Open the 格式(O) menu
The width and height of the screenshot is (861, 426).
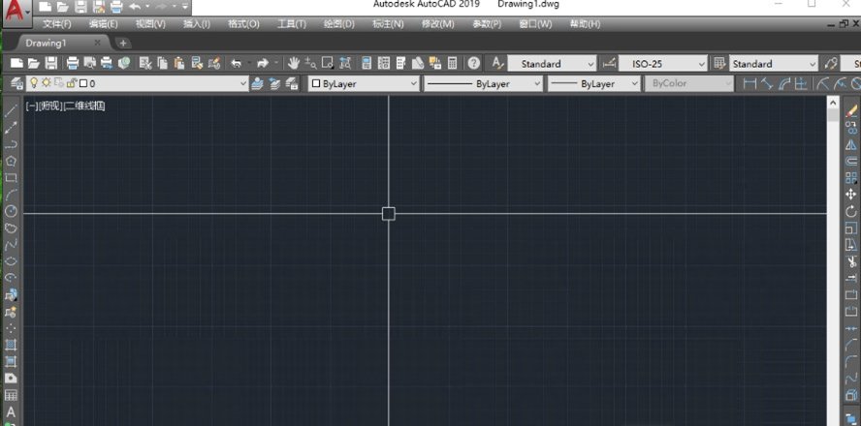(243, 24)
